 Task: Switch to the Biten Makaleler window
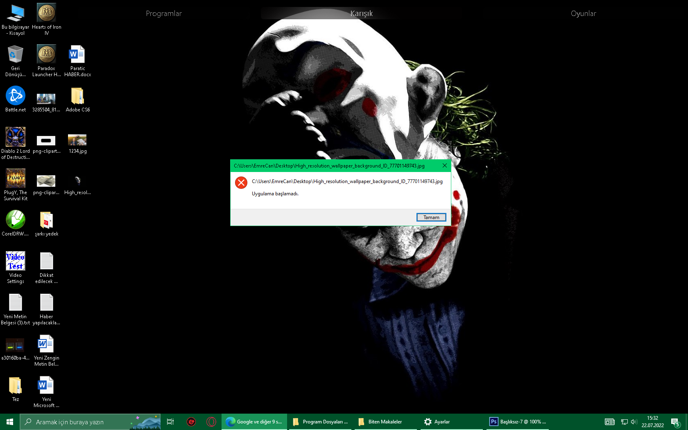384,421
